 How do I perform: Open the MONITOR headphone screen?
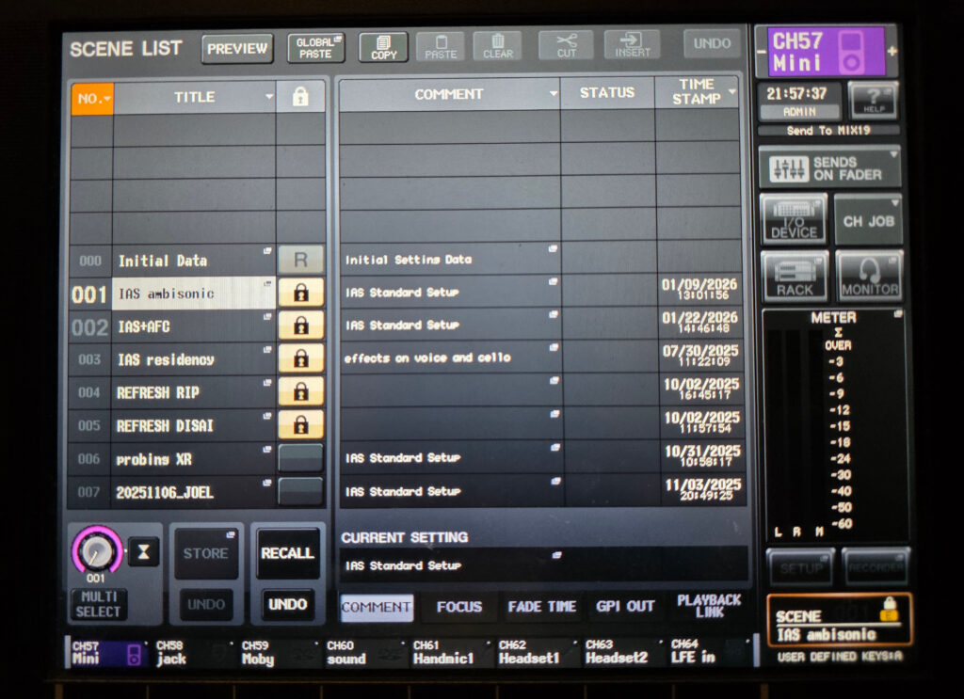[x=869, y=277]
